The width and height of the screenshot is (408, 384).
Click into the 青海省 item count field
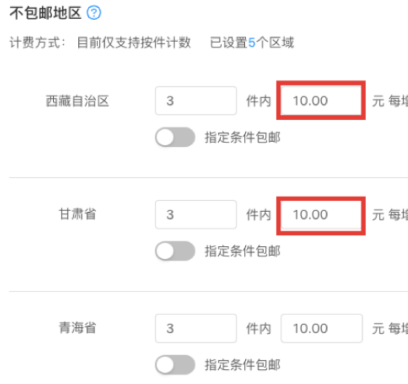click(x=196, y=329)
